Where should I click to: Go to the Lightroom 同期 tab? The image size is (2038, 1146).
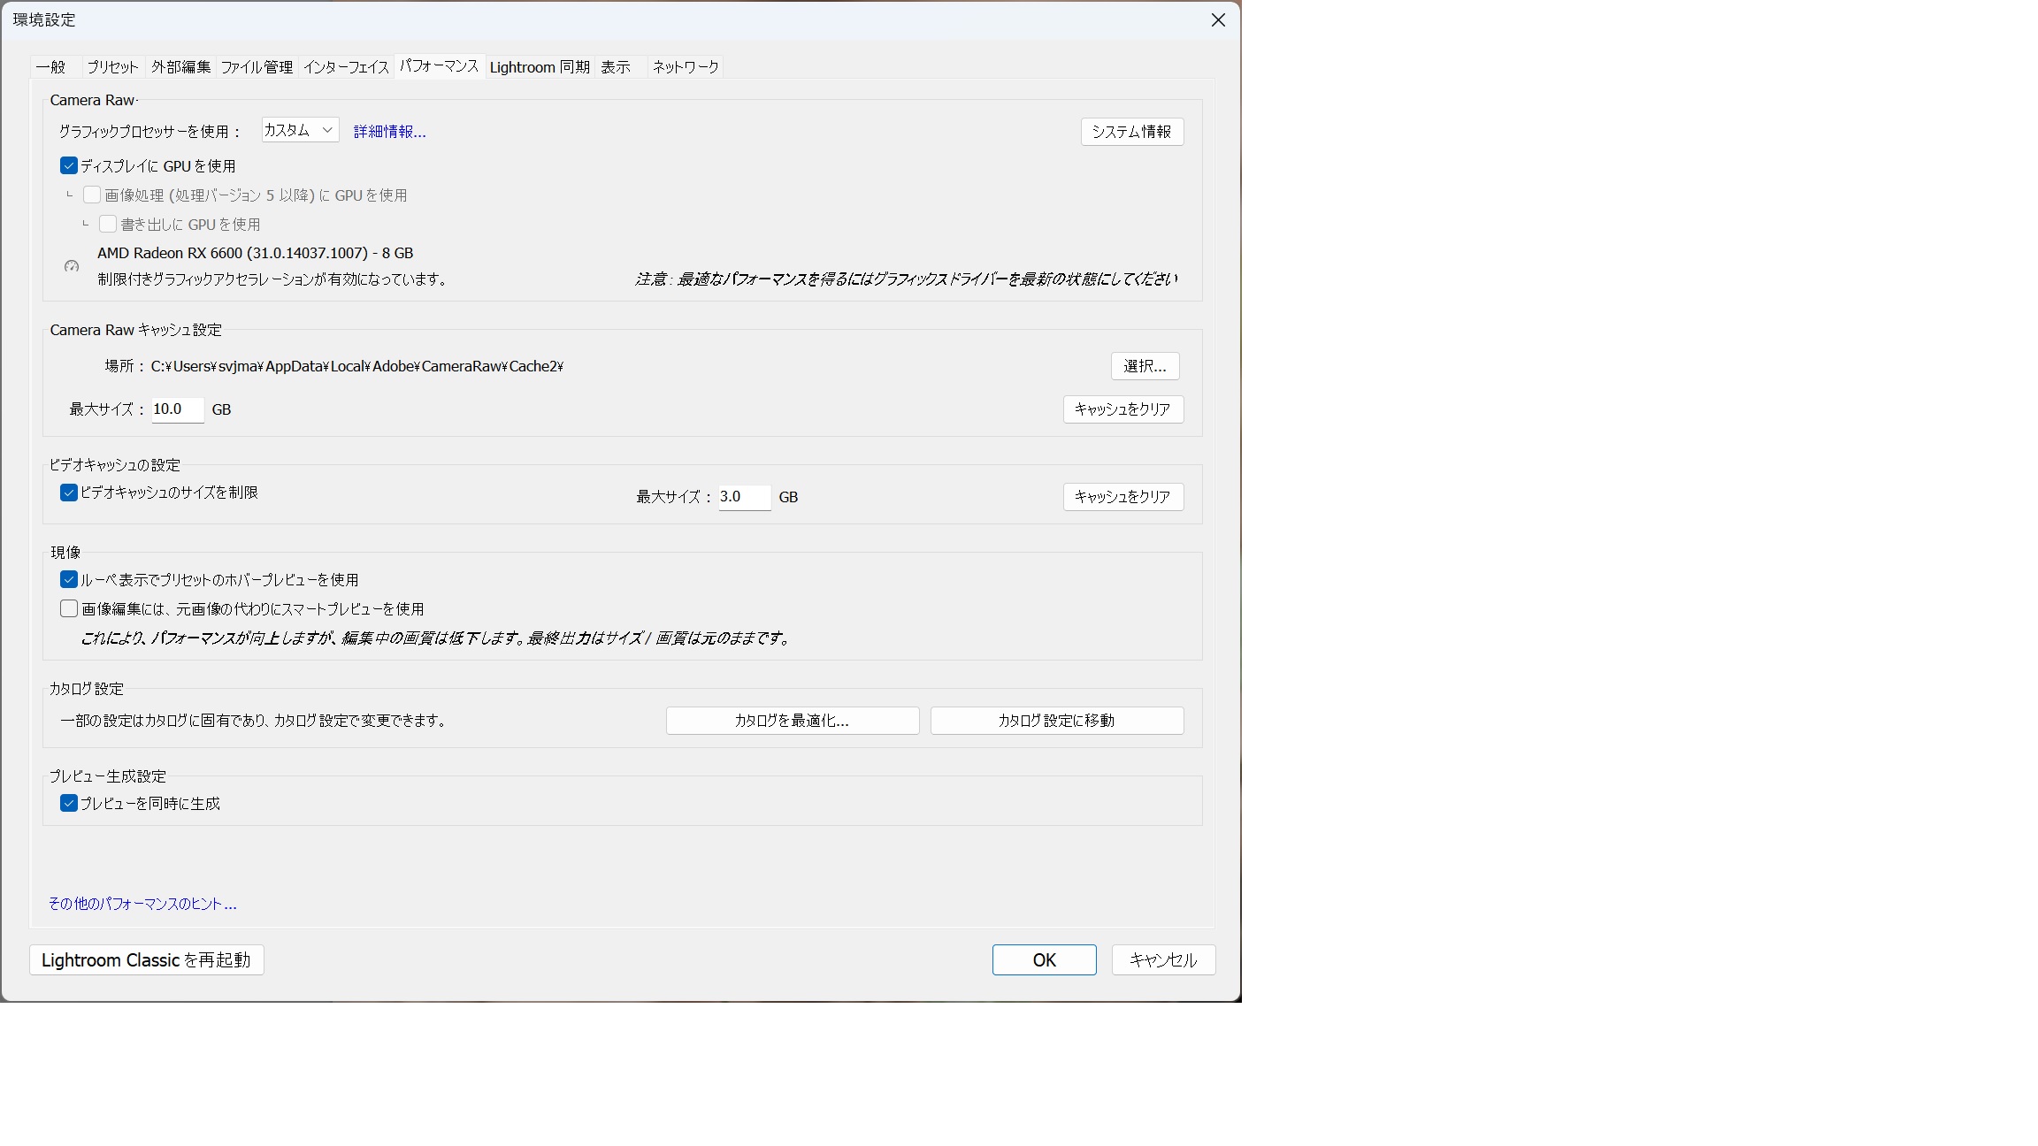pyautogui.click(x=540, y=67)
